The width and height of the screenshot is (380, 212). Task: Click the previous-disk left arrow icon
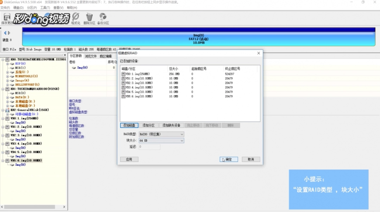point(5,33)
